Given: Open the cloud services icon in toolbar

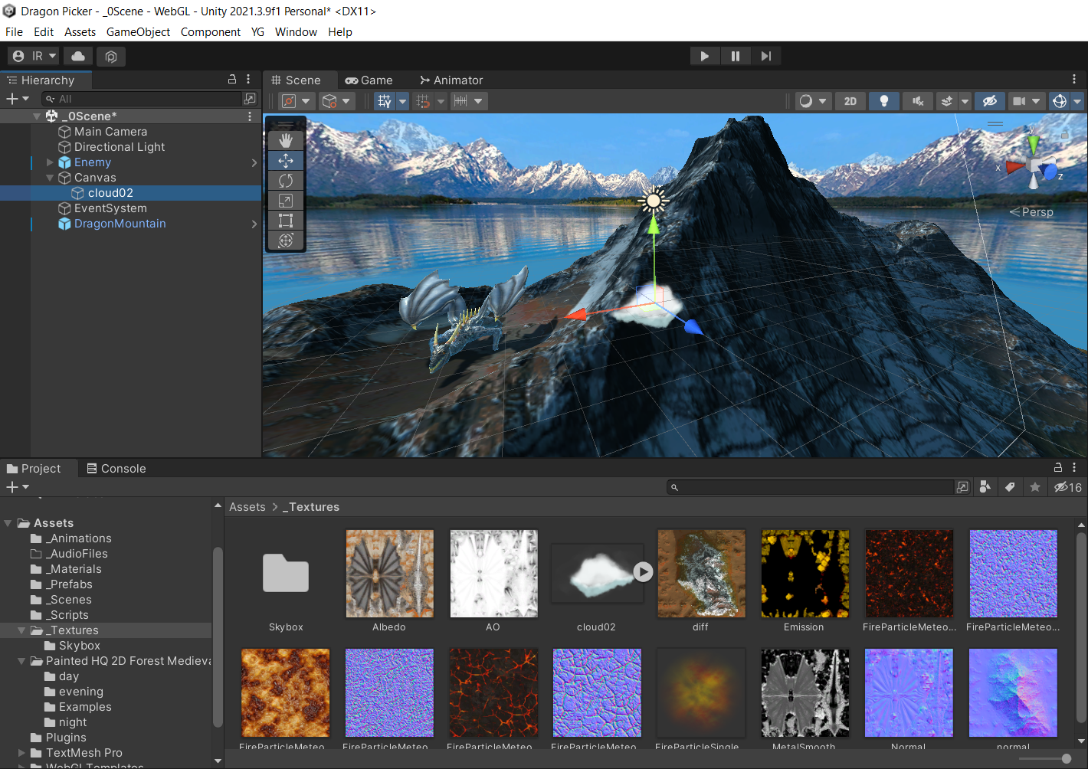Looking at the screenshot, I should pyautogui.click(x=78, y=56).
